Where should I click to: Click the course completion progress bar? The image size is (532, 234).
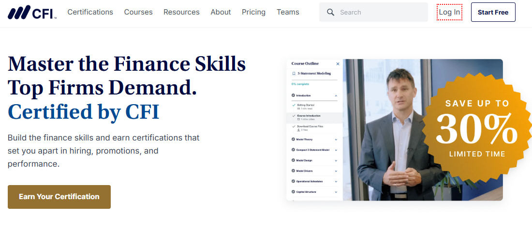314,79
